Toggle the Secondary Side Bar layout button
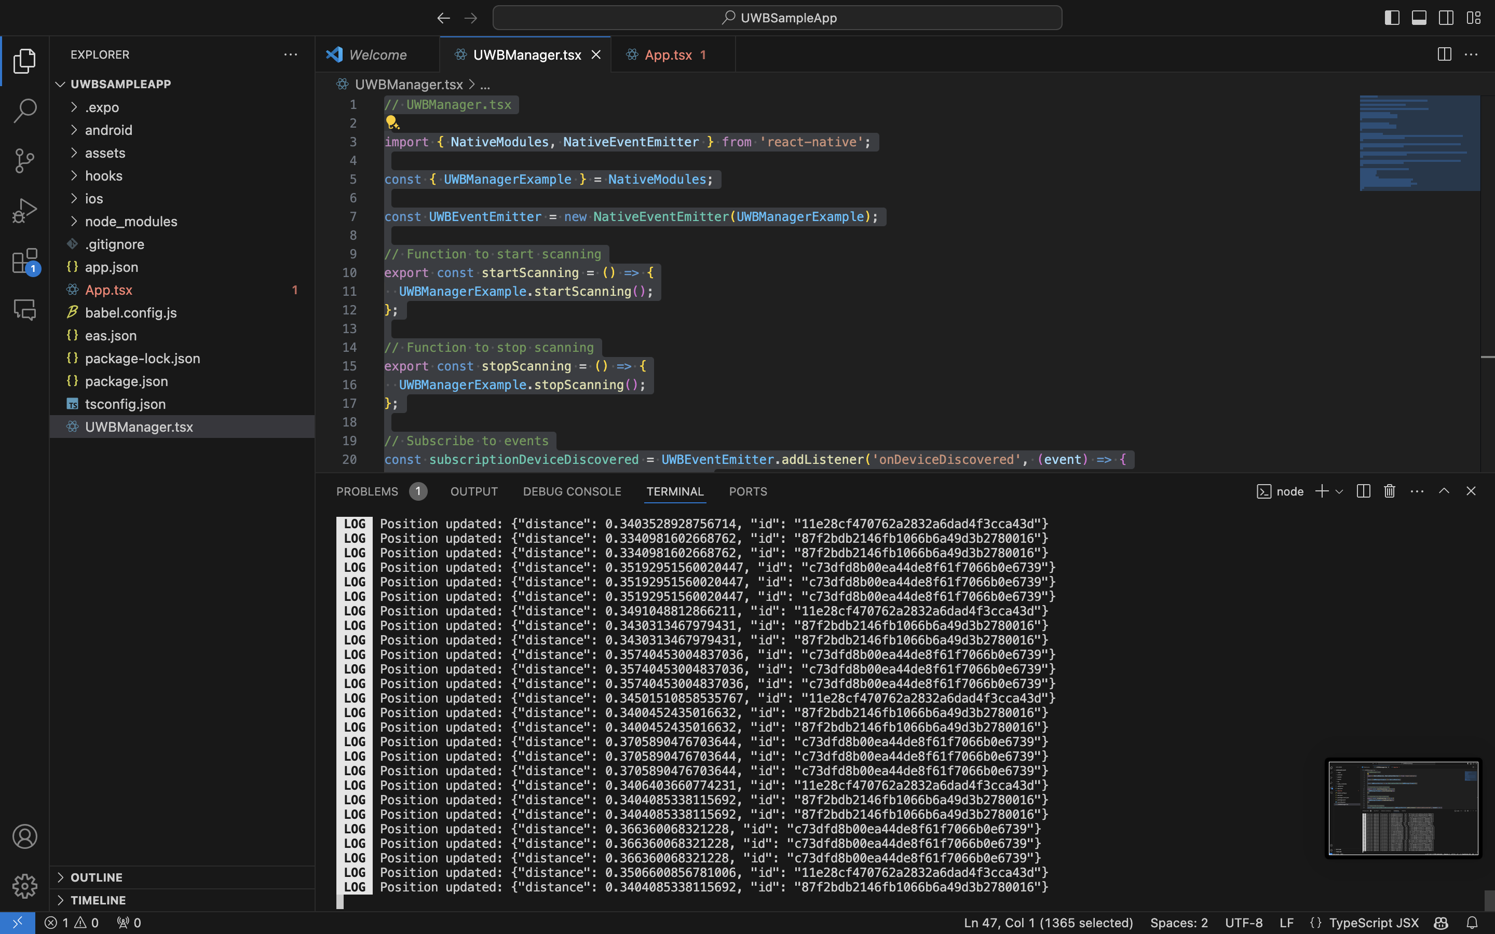 pyautogui.click(x=1446, y=18)
